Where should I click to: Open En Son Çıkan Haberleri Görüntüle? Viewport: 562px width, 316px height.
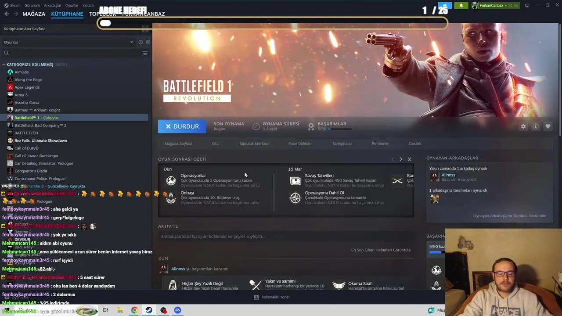[x=381, y=250]
